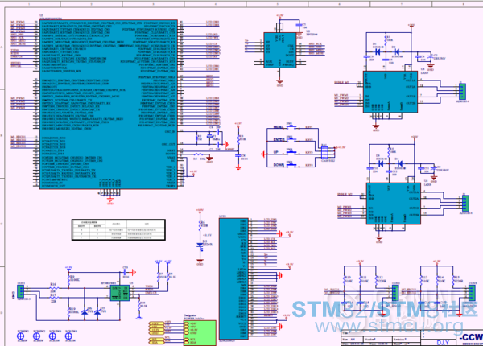483x346 pixels.
Task: Select the green SP3485 transceiver chip
Action: (120, 293)
